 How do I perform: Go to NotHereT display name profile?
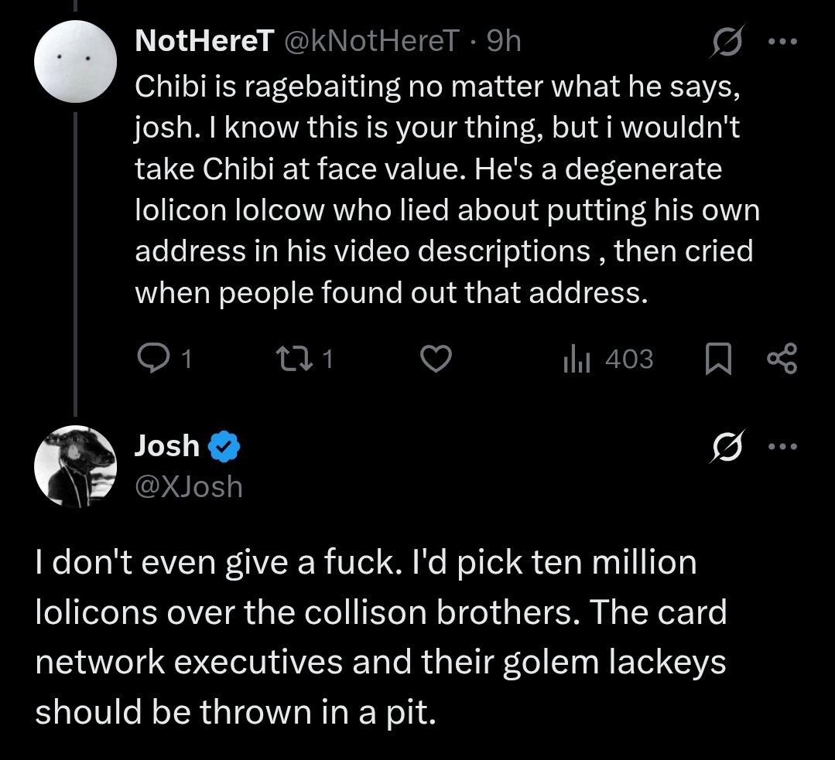(203, 41)
